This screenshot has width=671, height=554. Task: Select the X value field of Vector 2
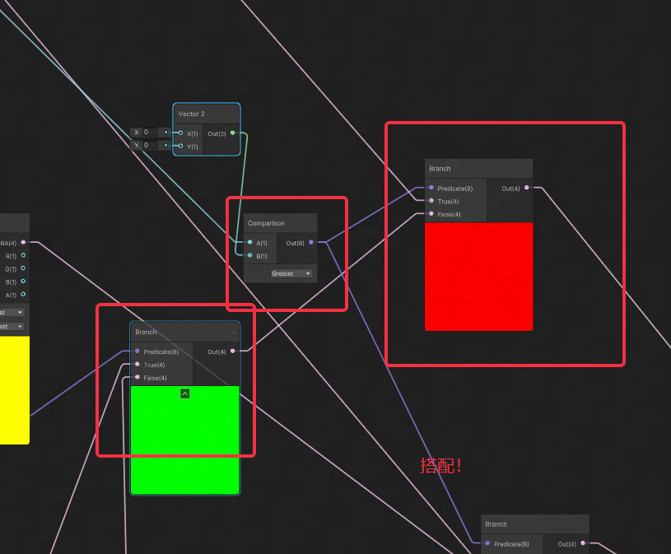148,132
